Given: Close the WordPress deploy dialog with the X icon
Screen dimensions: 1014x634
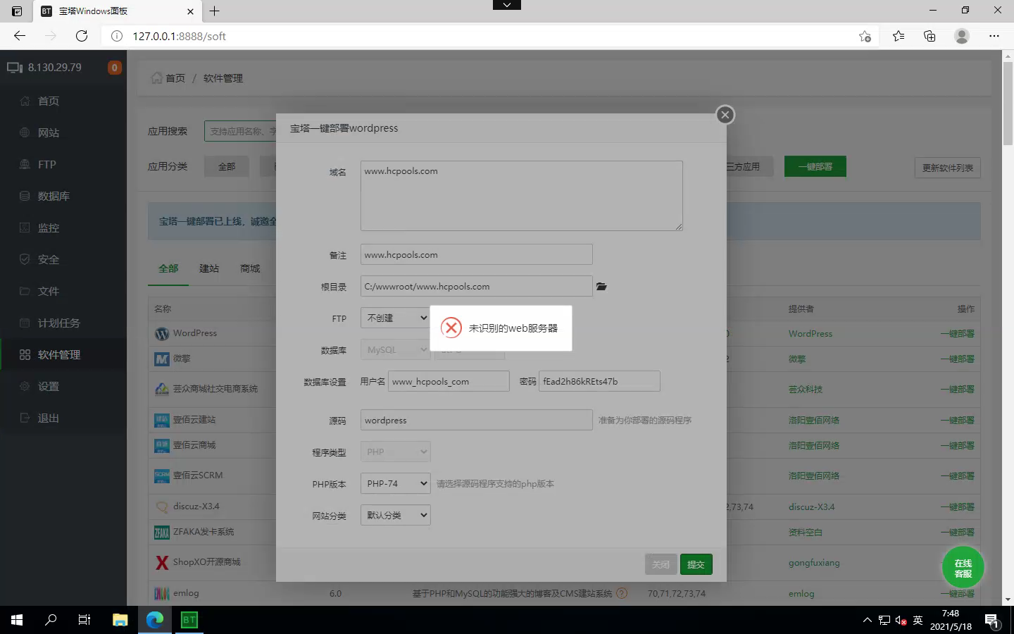Looking at the screenshot, I should (725, 115).
